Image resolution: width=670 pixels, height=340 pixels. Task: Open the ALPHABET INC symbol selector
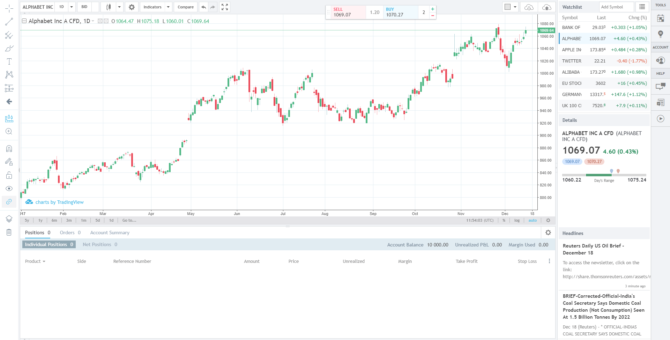[38, 7]
